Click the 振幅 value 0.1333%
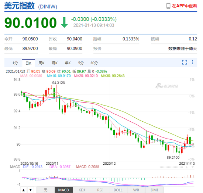This screenshot has width=203, height=193. tap(131, 39)
